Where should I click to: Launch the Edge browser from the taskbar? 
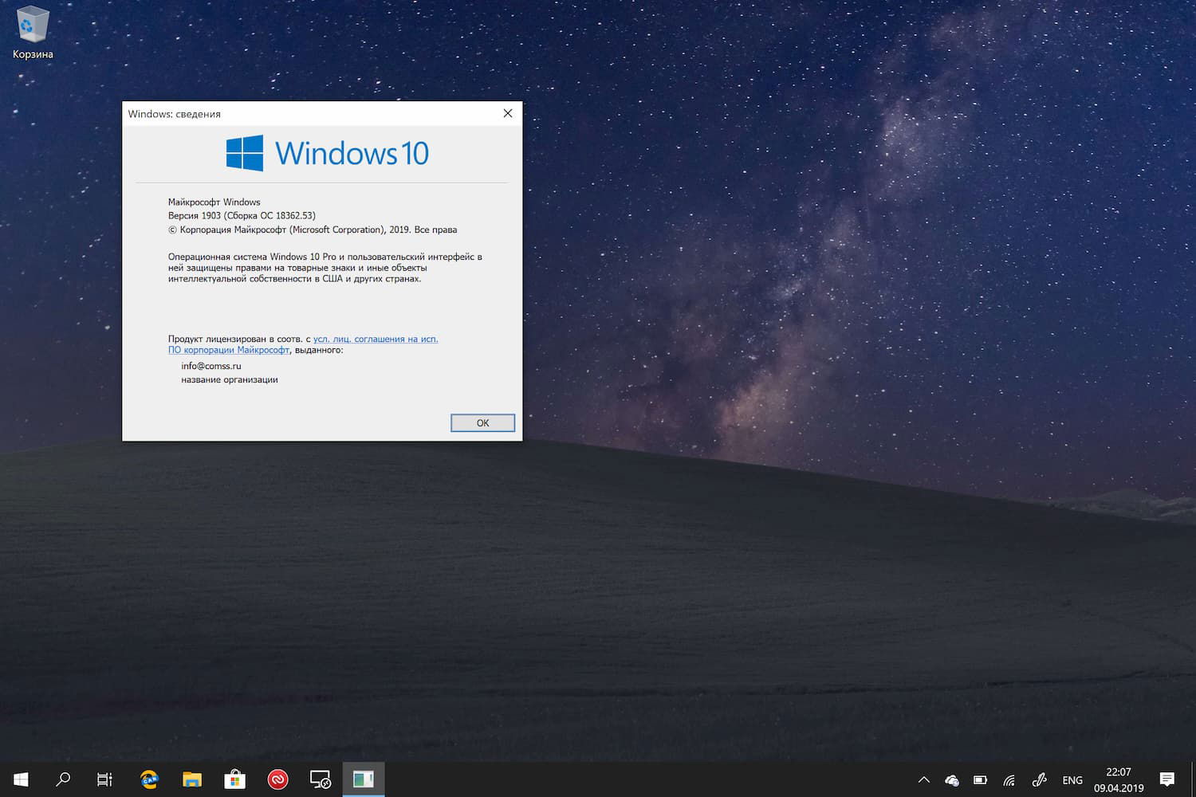pos(148,779)
